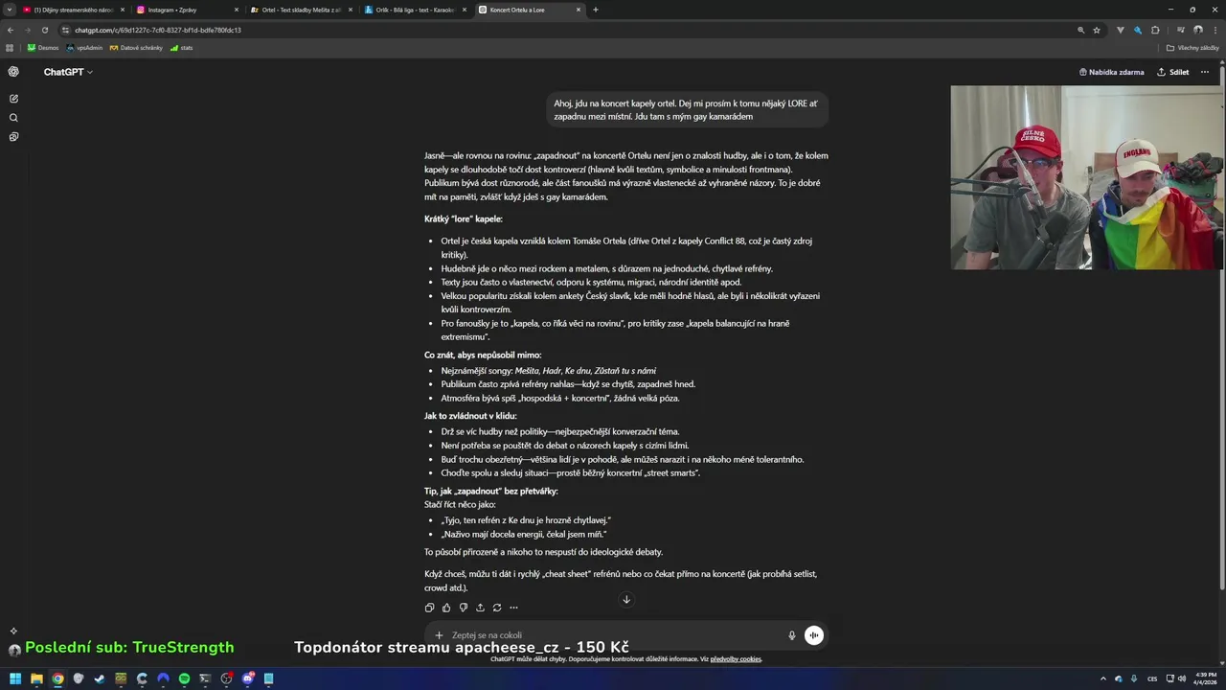Start dictation with the microphone icon
Screen dimensions: 1226x690
[792, 635]
